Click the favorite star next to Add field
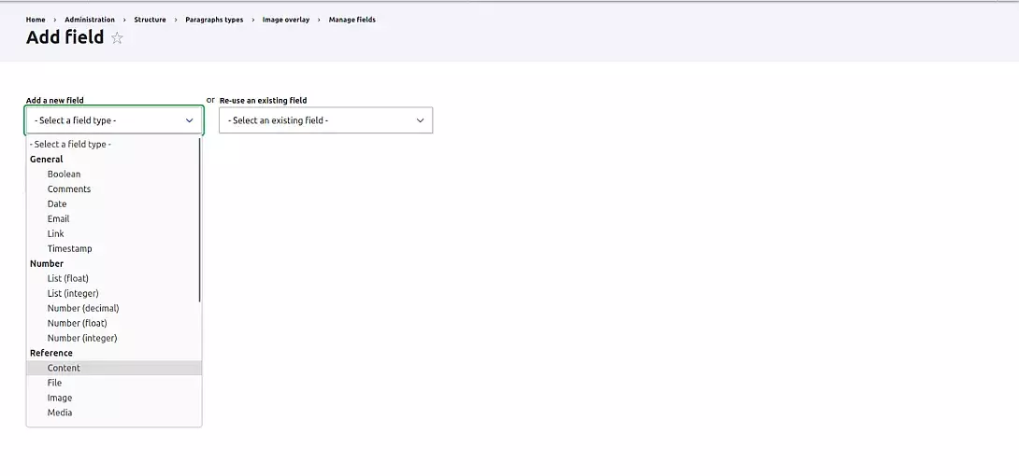 pyautogui.click(x=117, y=38)
